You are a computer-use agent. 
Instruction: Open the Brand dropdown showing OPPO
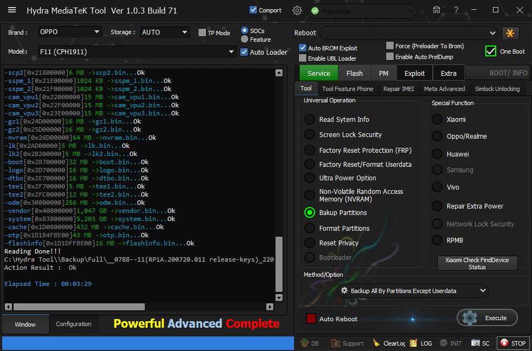click(x=70, y=32)
